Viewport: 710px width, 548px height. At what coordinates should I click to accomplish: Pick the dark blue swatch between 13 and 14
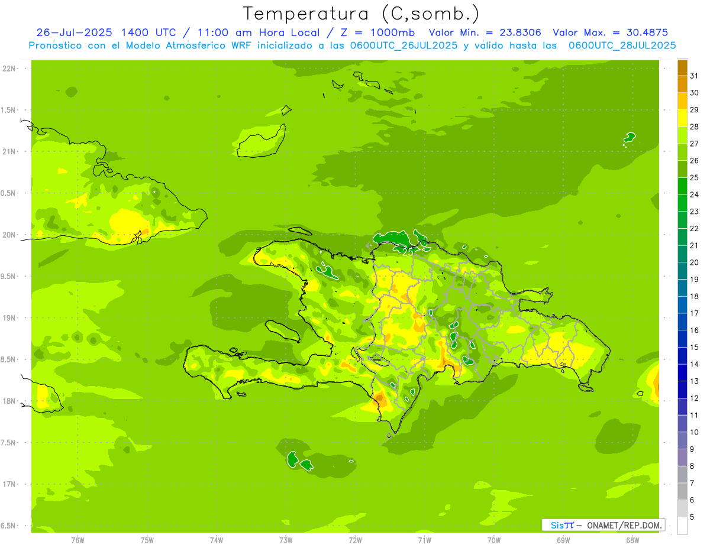[x=682, y=372]
